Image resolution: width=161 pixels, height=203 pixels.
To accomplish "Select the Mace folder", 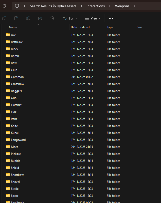I will pos(14,147).
